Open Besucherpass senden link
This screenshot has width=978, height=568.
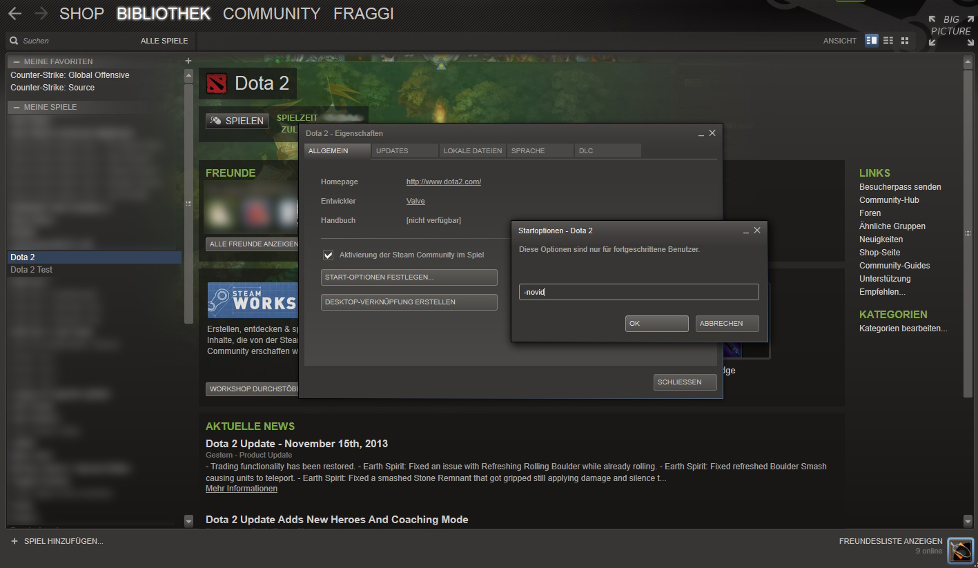(900, 187)
